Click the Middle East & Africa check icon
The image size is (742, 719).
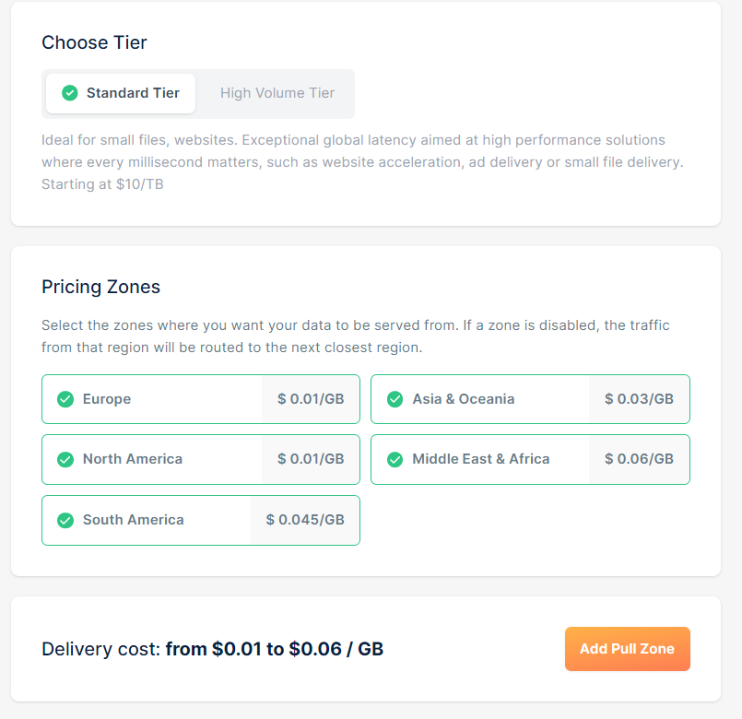click(395, 459)
